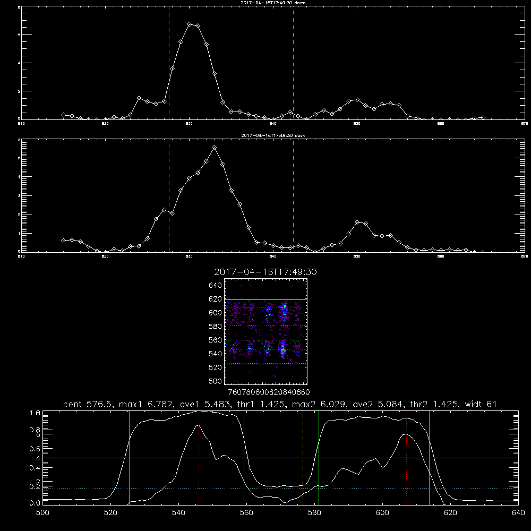
Task: Click the spectrogram x-axis label string 760780800820840860
Action: click(269, 392)
